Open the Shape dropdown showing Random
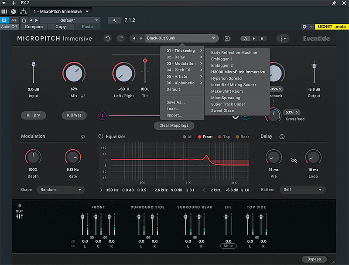 [x=60, y=190]
